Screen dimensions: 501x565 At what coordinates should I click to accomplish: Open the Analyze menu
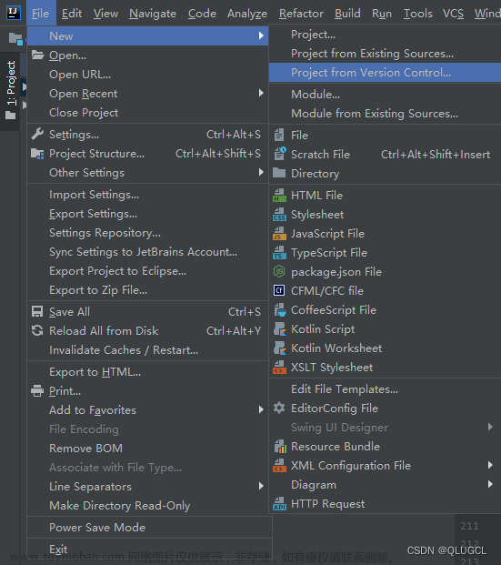coord(247,14)
